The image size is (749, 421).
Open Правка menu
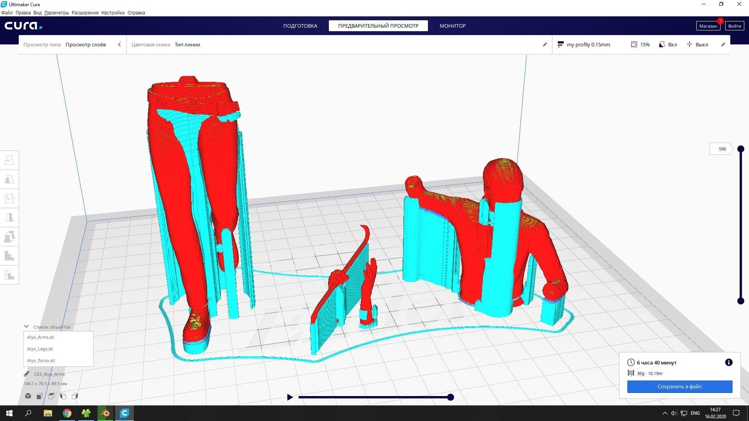pyautogui.click(x=23, y=12)
